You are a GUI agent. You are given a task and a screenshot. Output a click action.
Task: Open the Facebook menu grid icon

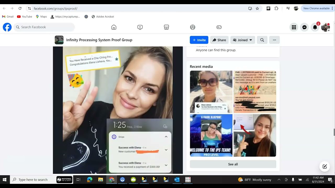click(x=294, y=27)
